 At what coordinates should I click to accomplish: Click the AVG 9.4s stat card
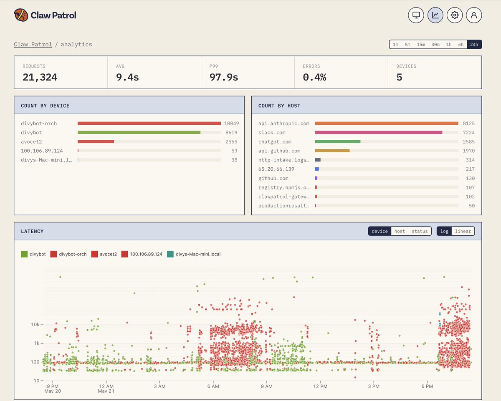pyautogui.click(x=154, y=73)
